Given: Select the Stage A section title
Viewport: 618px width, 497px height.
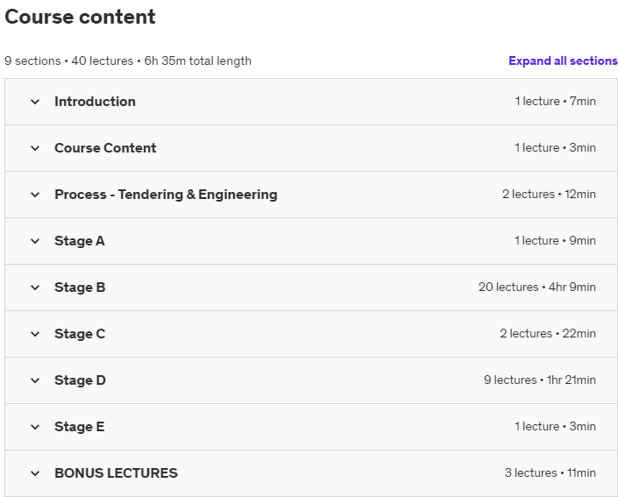Looking at the screenshot, I should (80, 241).
